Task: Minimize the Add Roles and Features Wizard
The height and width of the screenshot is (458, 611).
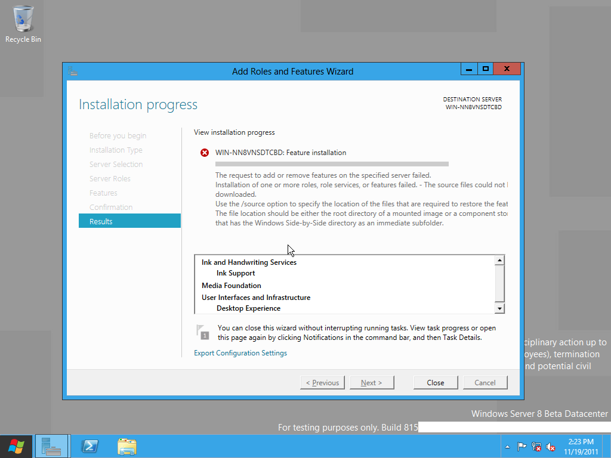Action: coord(469,69)
